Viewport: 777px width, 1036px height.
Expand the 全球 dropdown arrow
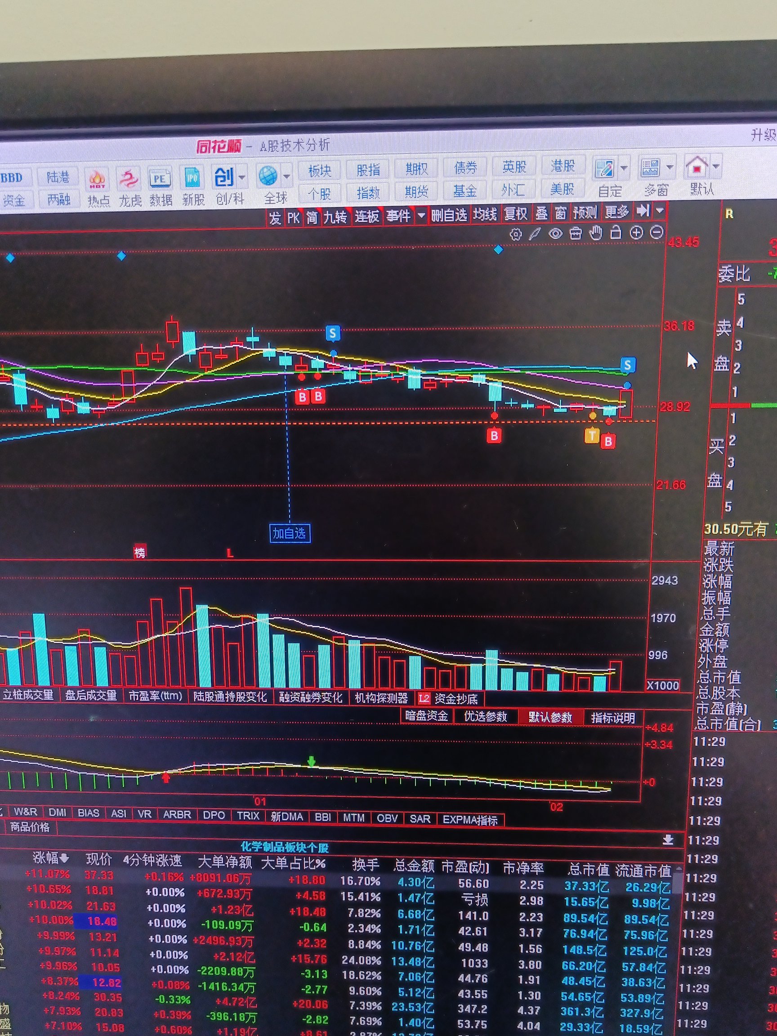[286, 177]
